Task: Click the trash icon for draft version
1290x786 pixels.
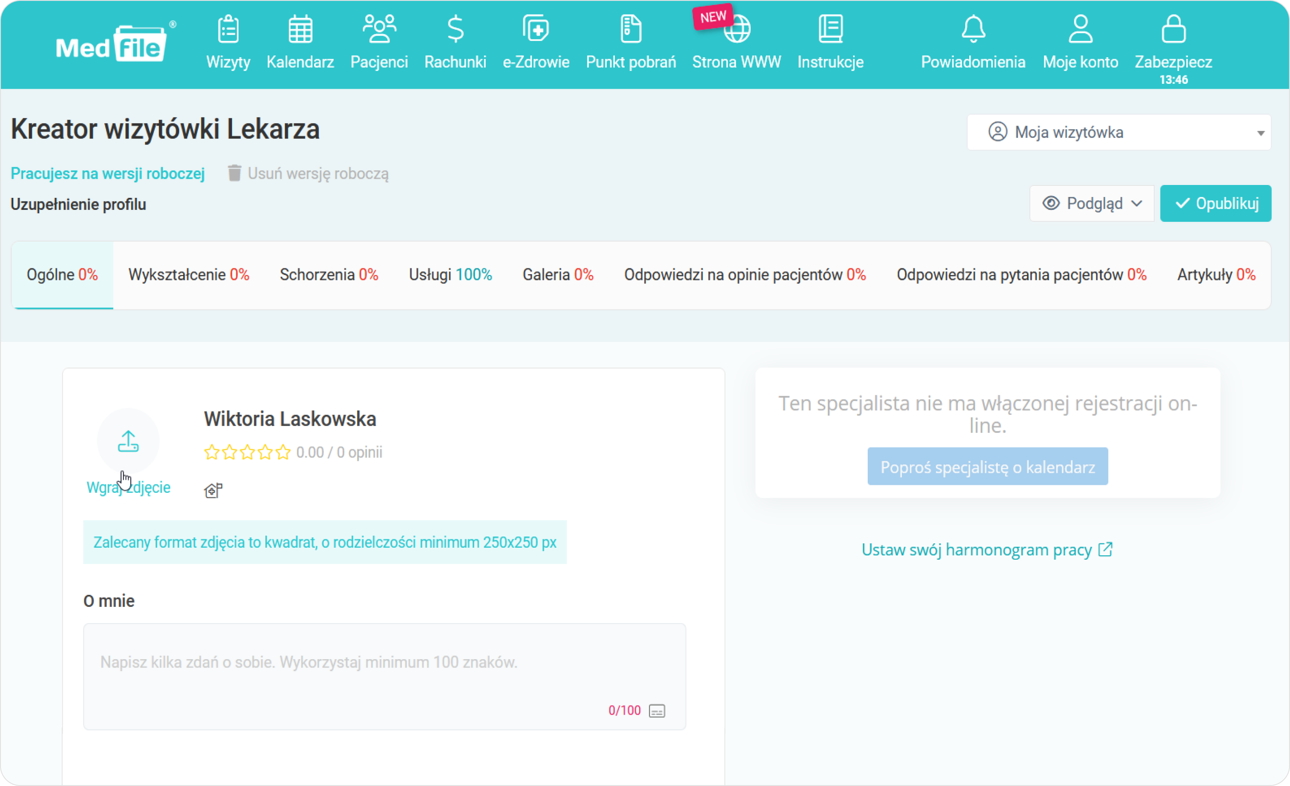Action: tap(234, 173)
